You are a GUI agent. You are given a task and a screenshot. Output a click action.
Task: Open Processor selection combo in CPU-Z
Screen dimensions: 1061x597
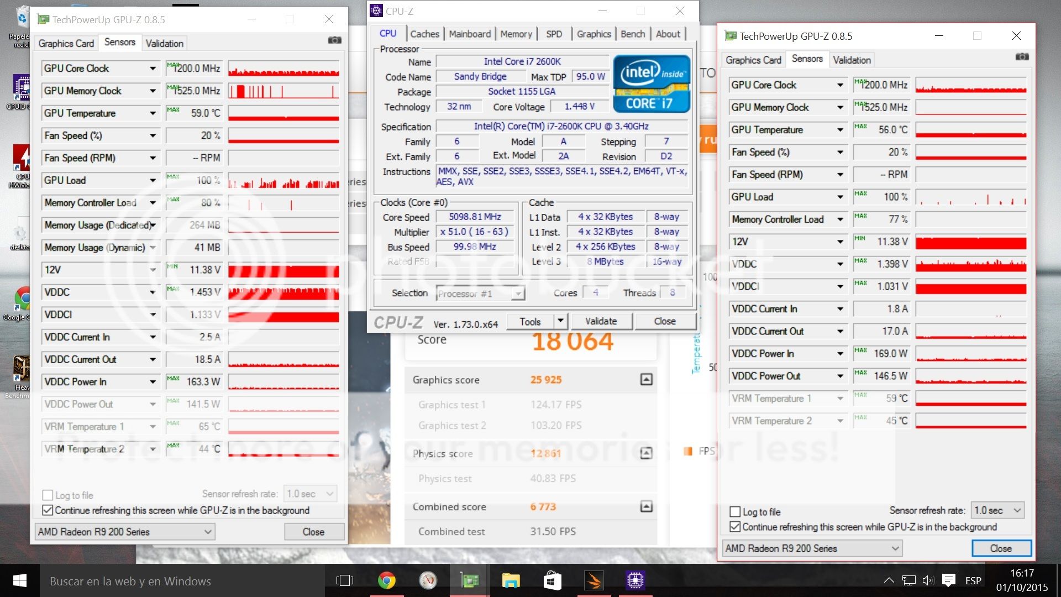tap(480, 294)
